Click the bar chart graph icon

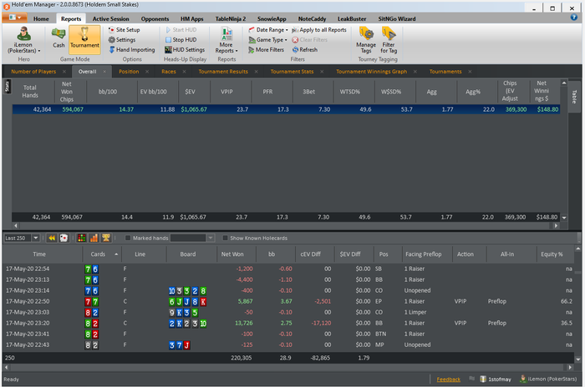pyautogui.click(x=94, y=238)
